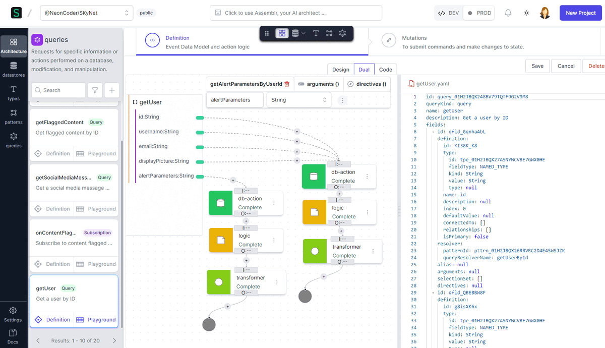
Task: Open the Mutations tab
Action: click(414, 38)
